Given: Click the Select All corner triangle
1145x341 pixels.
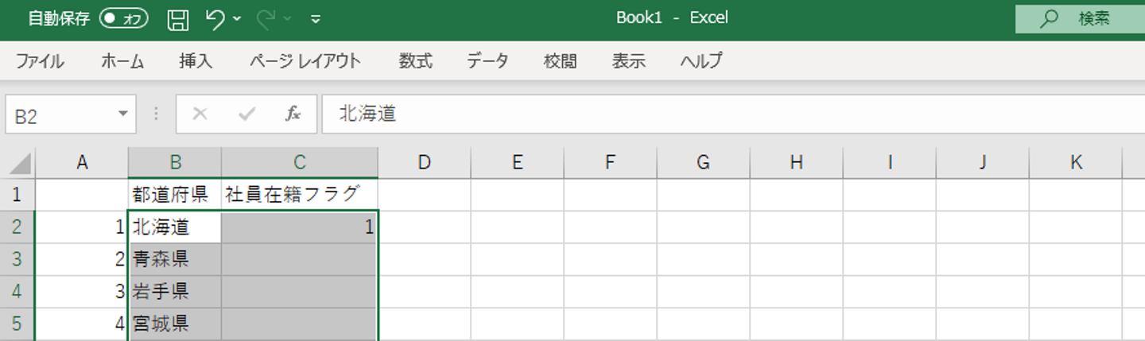Looking at the screenshot, I should [20, 164].
